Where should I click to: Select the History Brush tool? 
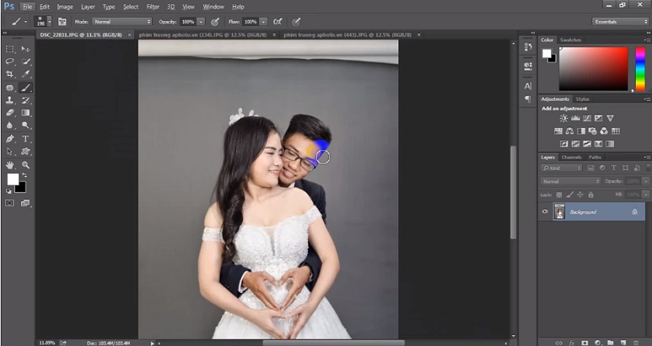(26, 100)
